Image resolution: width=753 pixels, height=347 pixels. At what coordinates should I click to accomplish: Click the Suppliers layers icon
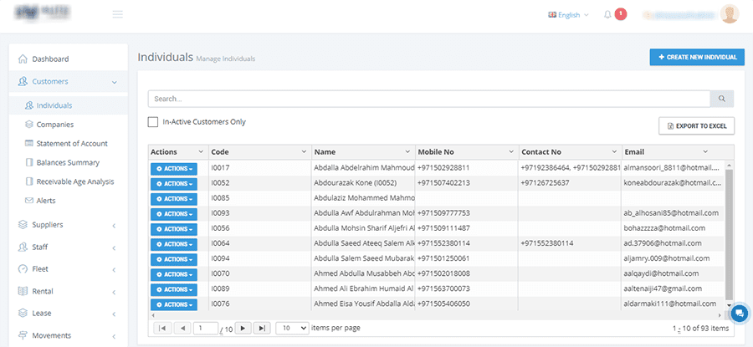(23, 225)
